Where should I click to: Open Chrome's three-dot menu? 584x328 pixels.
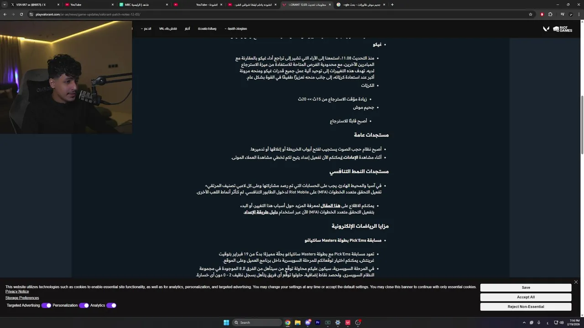pyautogui.click(x=579, y=14)
